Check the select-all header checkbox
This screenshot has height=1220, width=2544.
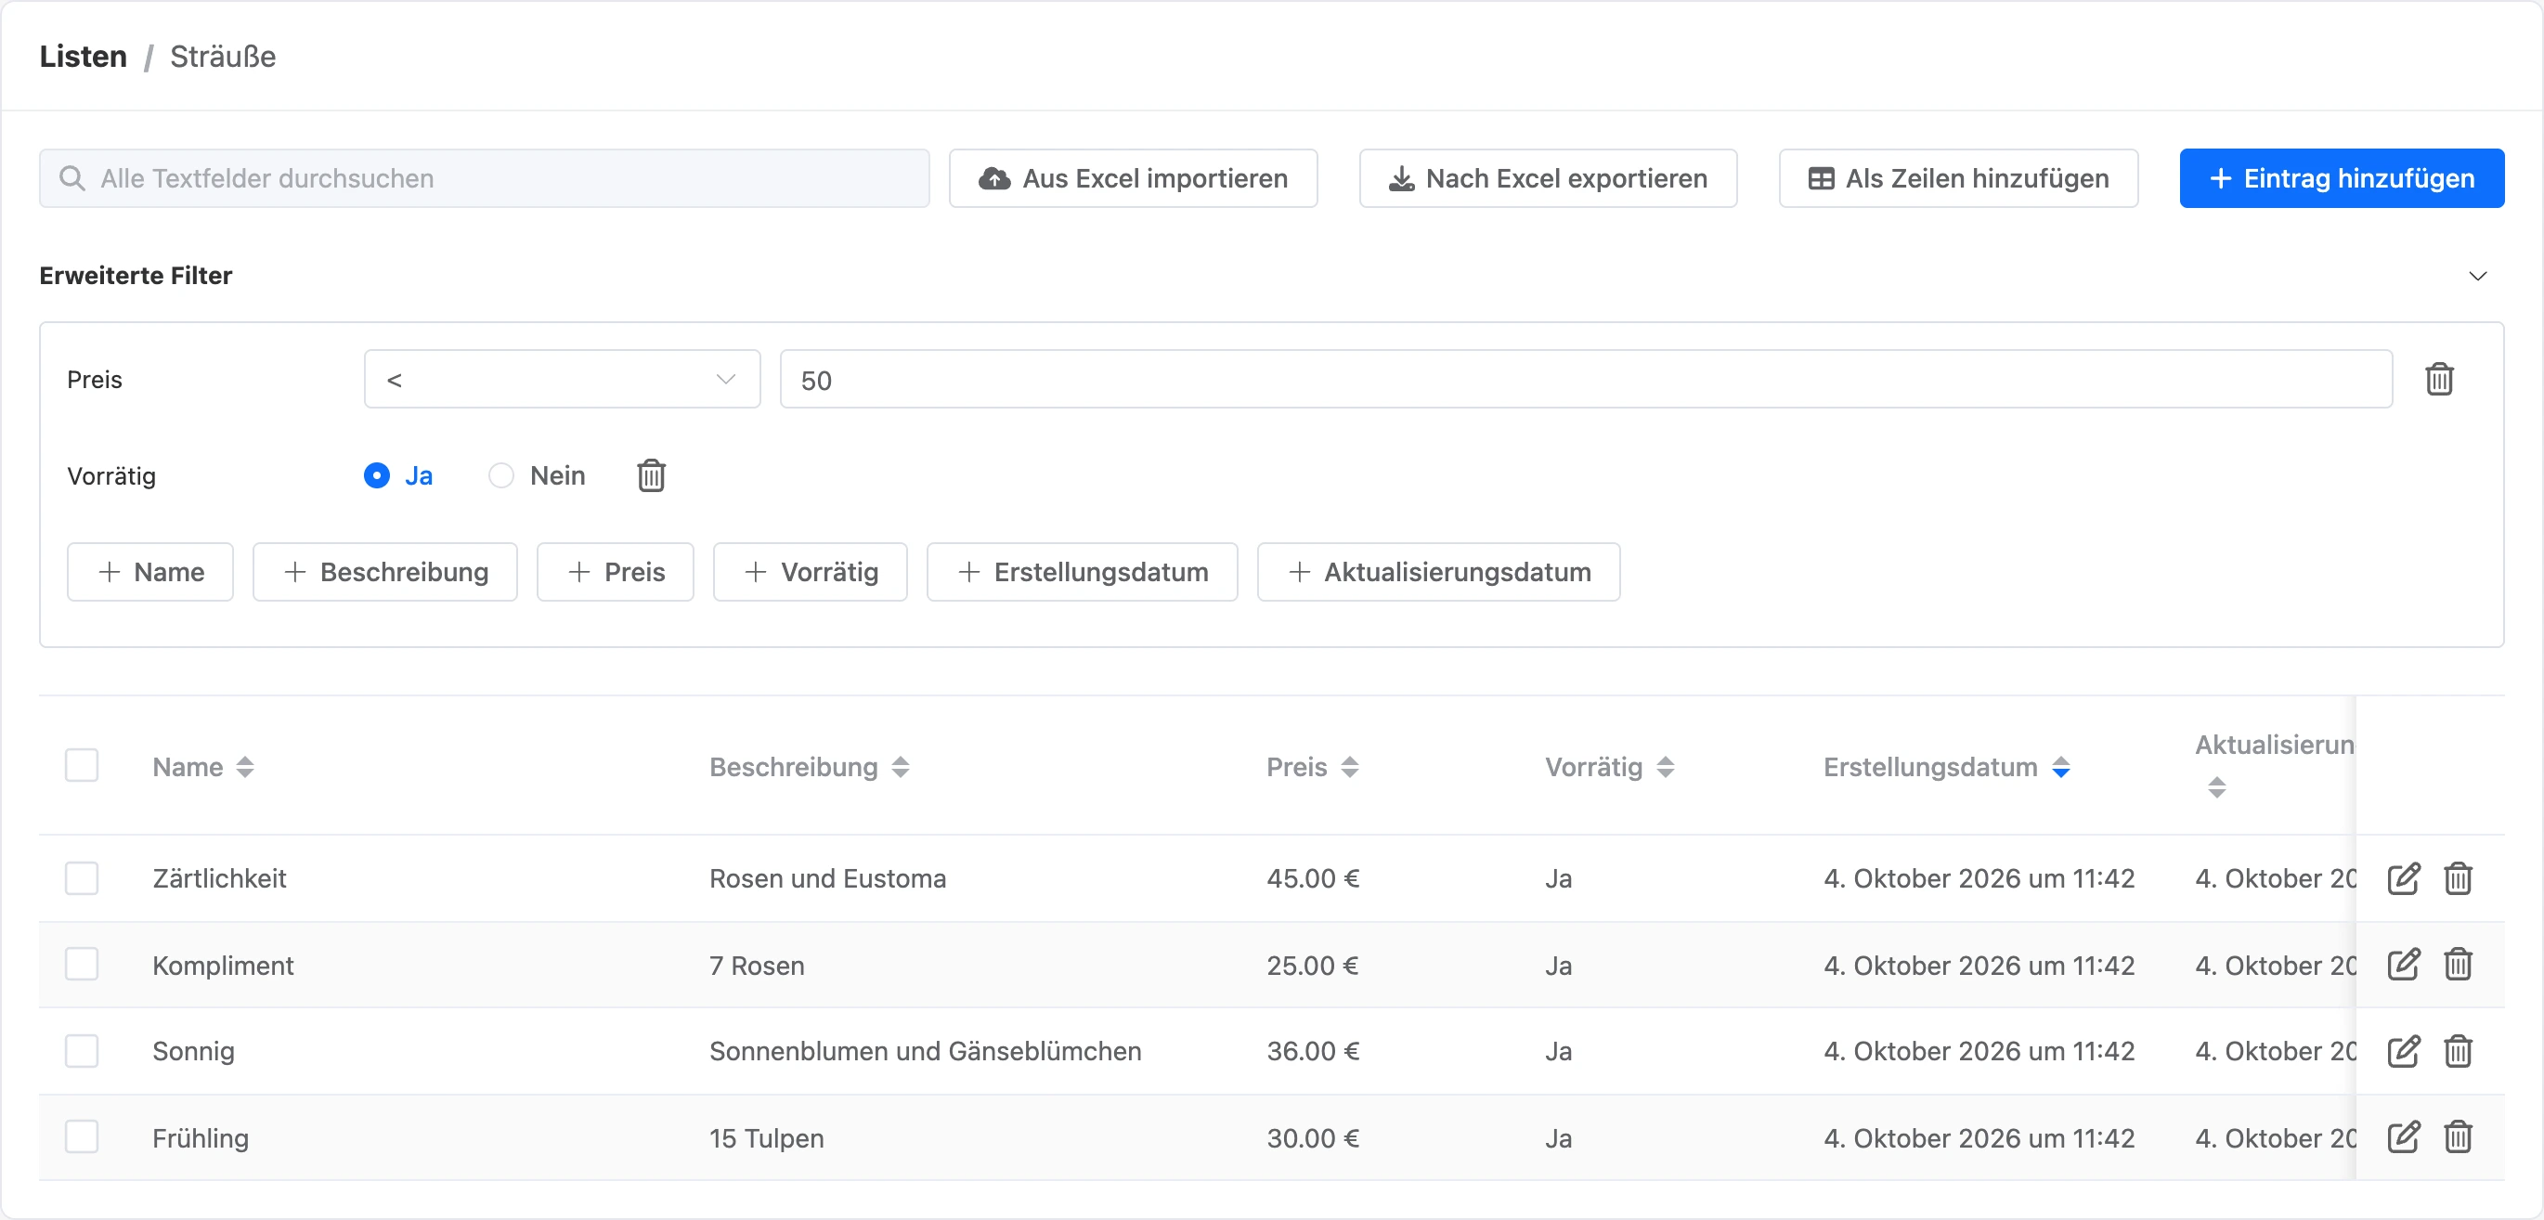pos(81,766)
